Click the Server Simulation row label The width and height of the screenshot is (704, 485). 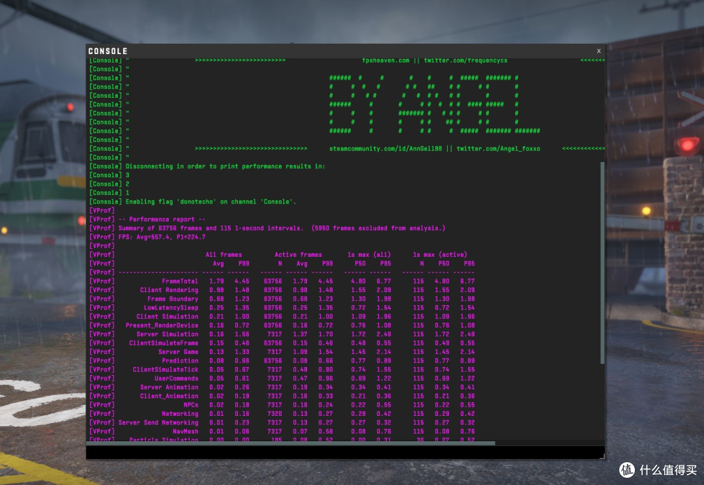pyautogui.click(x=167, y=334)
